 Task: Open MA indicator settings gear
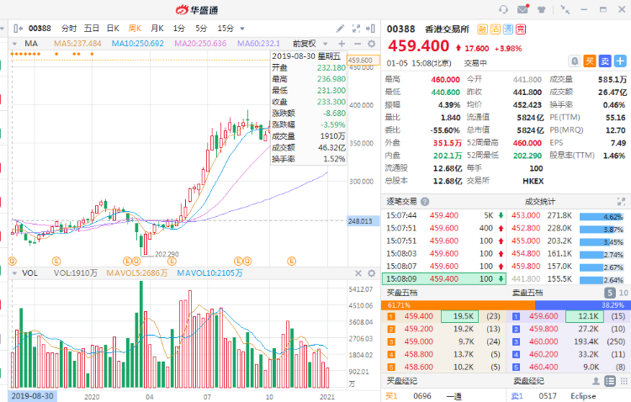click(371, 43)
